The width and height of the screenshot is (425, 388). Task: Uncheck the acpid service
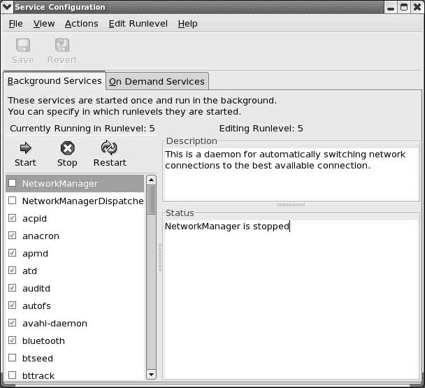12,218
